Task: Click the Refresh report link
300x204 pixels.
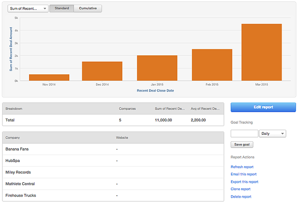Action: point(242,167)
